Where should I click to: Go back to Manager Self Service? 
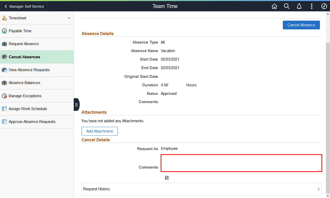click(25, 6)
